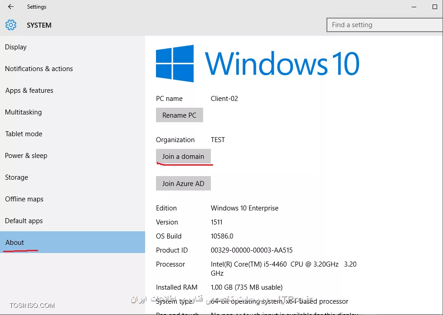Click Version value 1511
This screenshot has height=315, width=443.
[217, 222]
